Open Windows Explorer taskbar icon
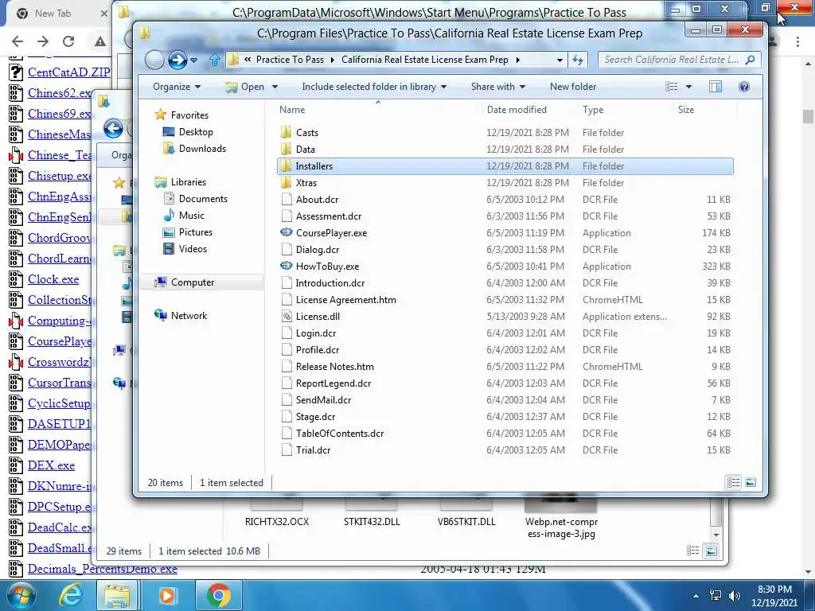 118,595
